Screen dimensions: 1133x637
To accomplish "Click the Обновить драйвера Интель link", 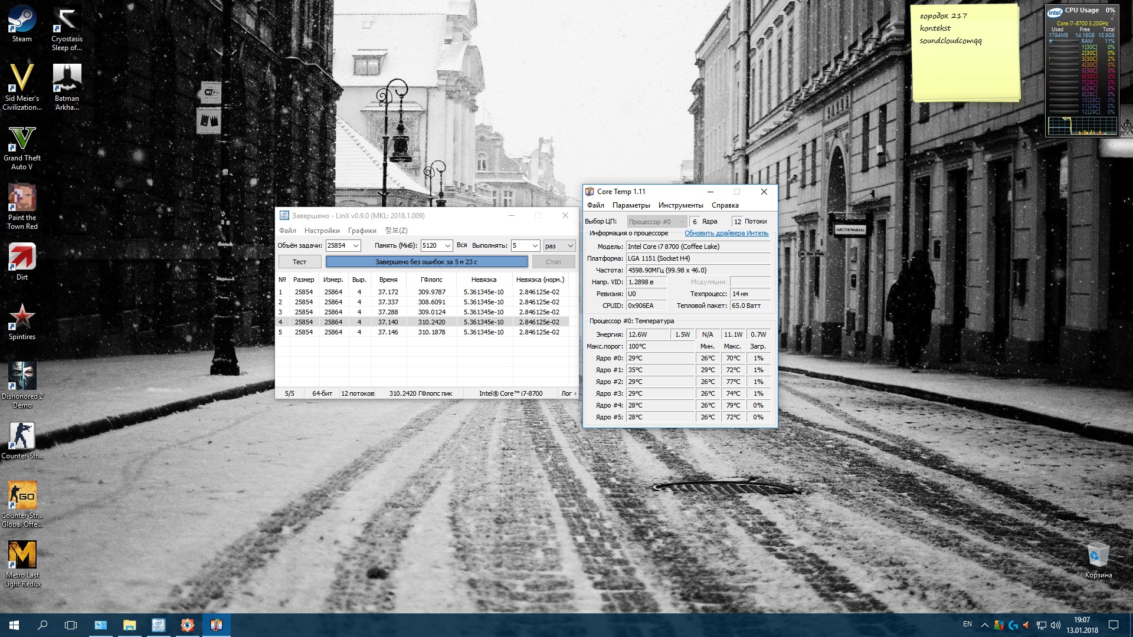I will (x=726, y=234).
